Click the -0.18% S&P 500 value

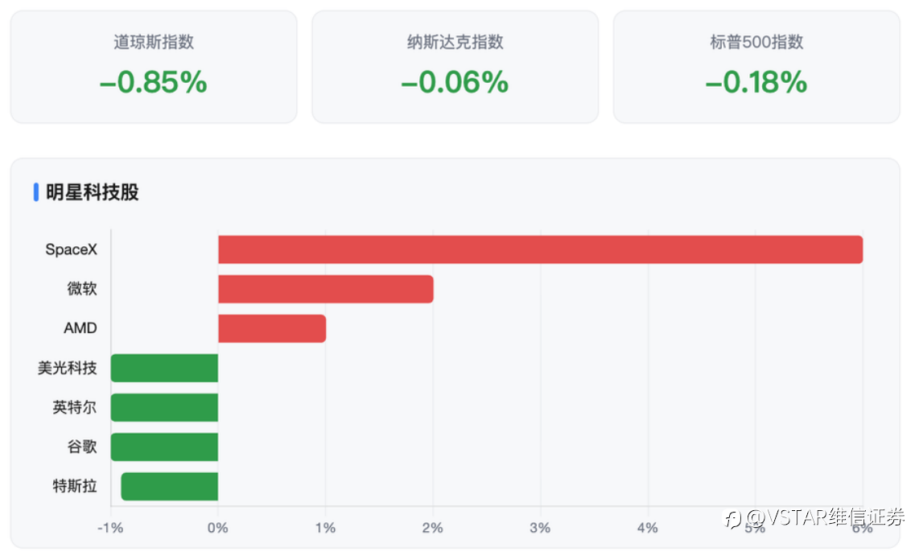[x=756, y=82]
